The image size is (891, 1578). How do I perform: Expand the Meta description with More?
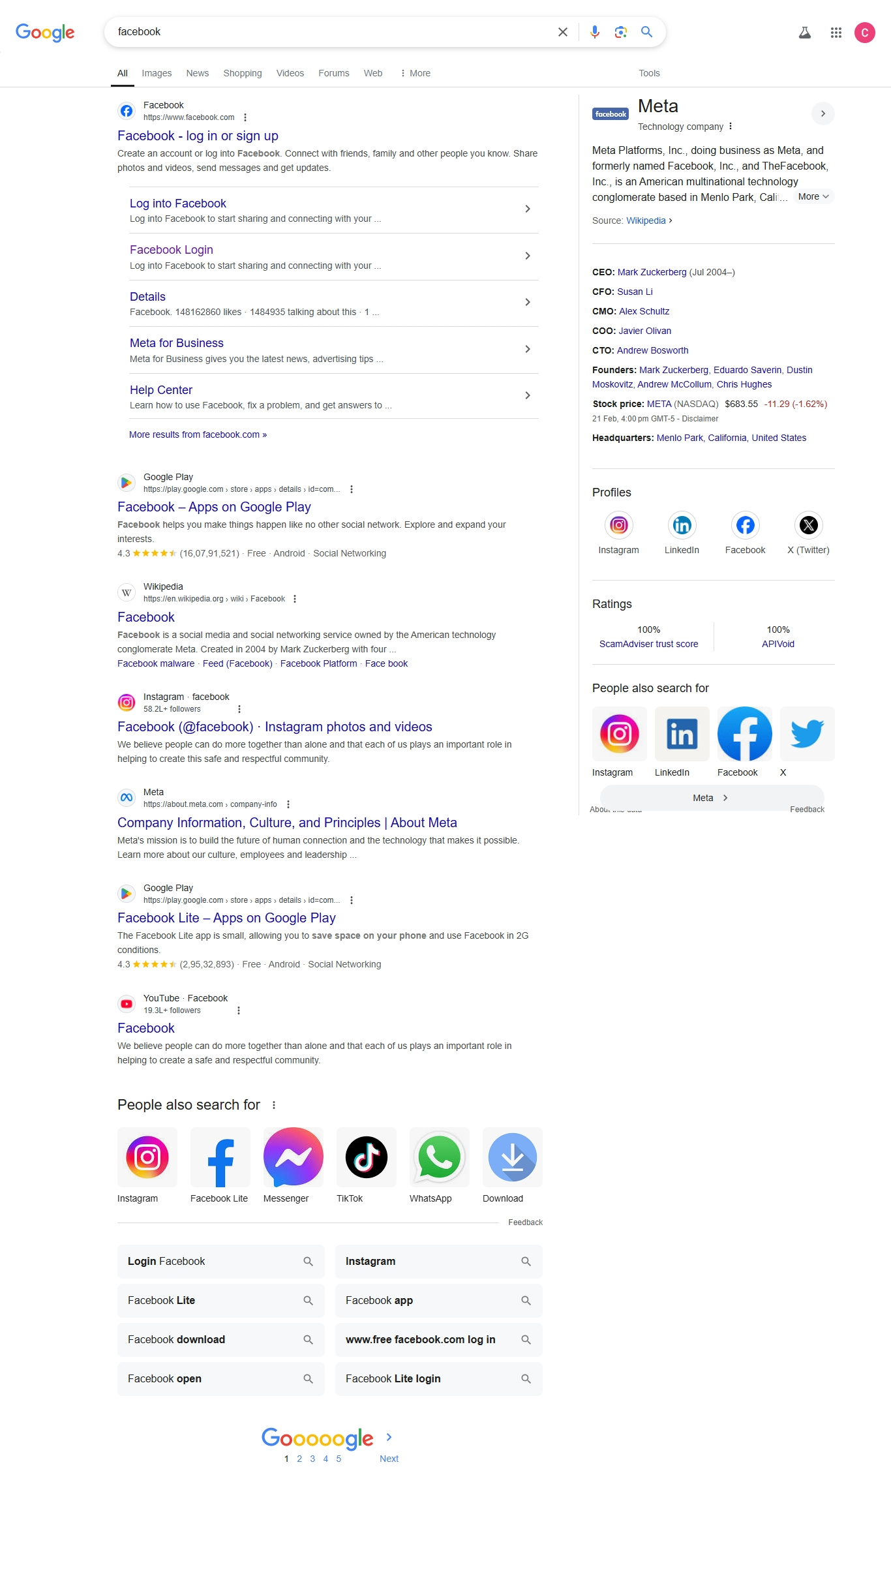pos(813,196)
